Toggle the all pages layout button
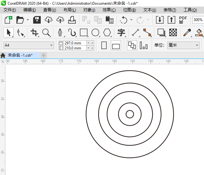This screenshot has width=204, height=175. point(132,45)
